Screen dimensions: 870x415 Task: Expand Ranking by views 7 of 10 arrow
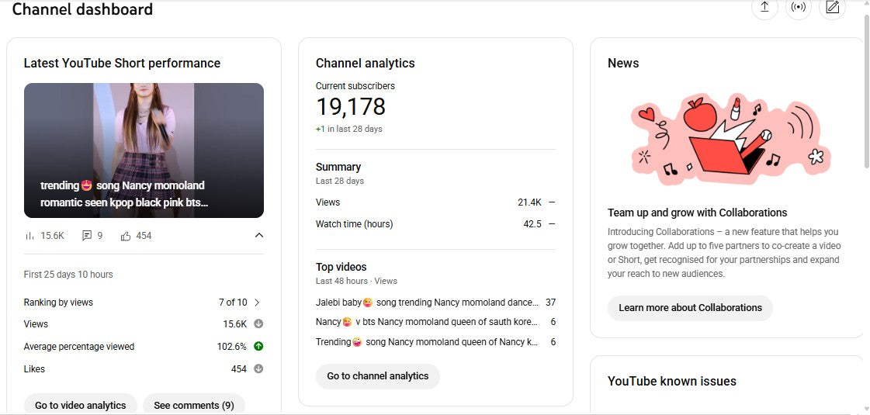257,303
